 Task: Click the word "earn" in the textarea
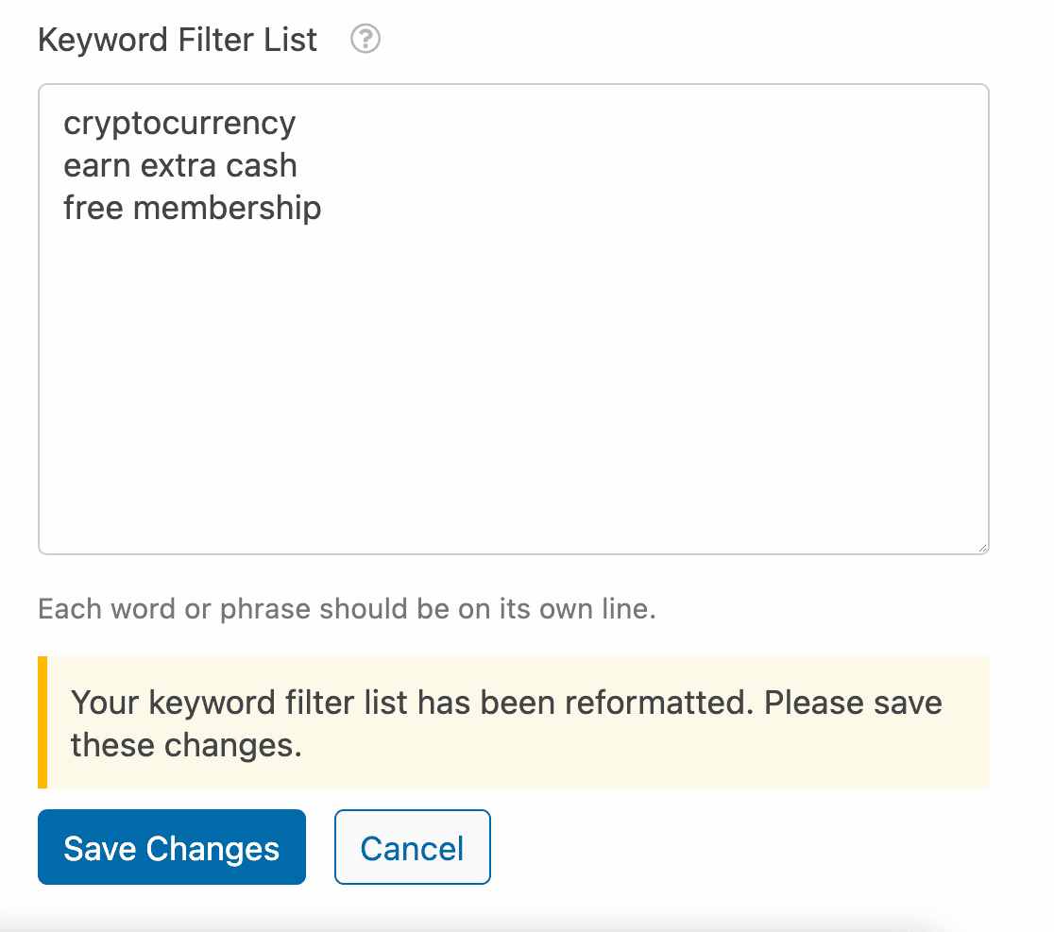click(x=96, y=166)
